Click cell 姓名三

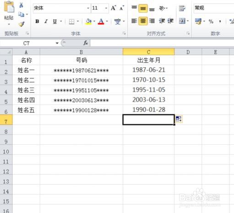click(26, 90)
